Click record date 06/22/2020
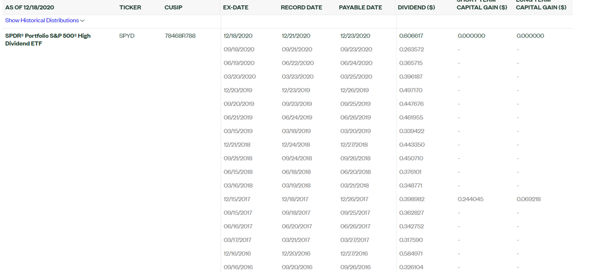 (298, 63)
